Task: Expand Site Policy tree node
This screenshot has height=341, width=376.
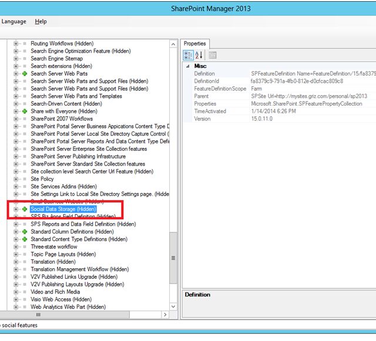Action: click(x=16, y=179)
